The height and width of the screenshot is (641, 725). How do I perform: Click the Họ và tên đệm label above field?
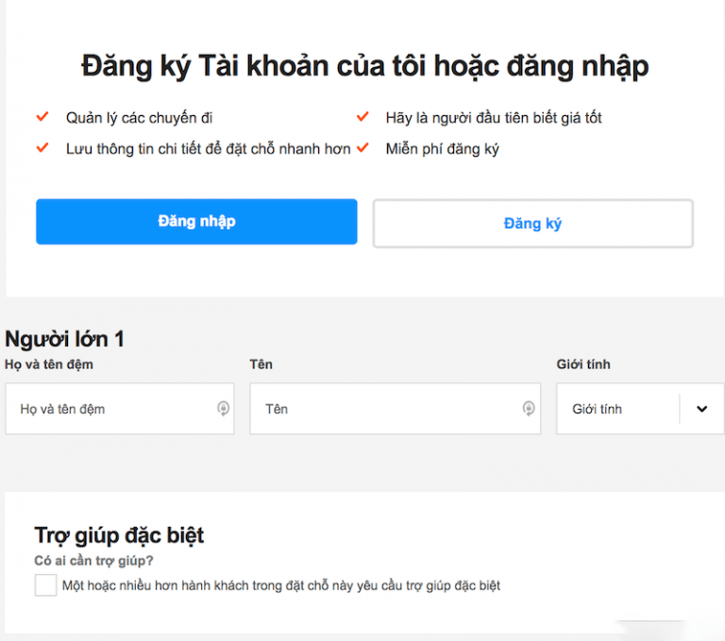[49, 364]
